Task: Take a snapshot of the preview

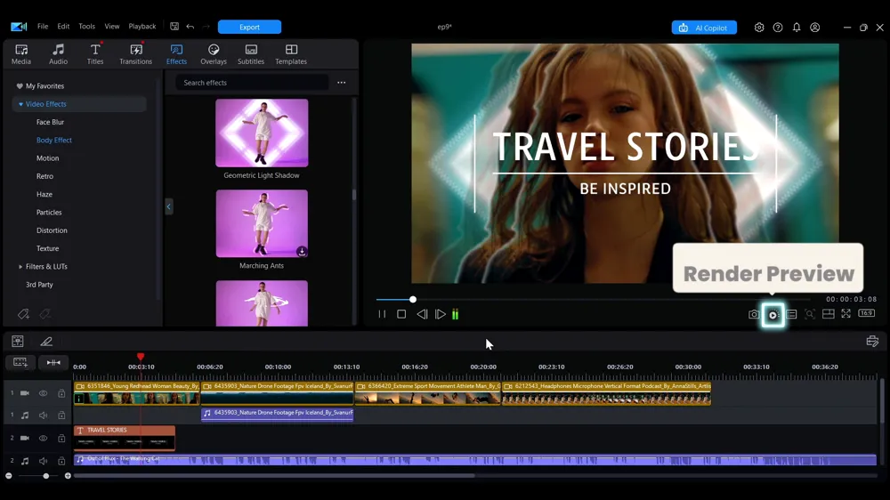Action: coord(754,314)
